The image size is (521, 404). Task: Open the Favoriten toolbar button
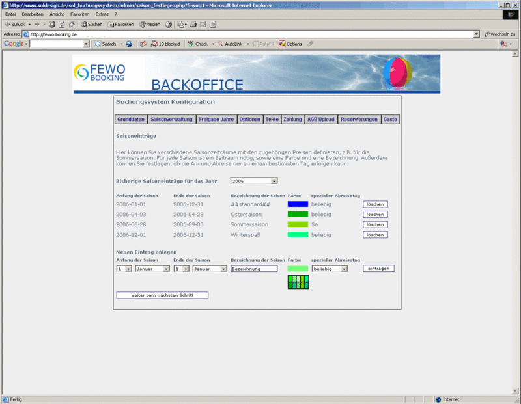120,25
